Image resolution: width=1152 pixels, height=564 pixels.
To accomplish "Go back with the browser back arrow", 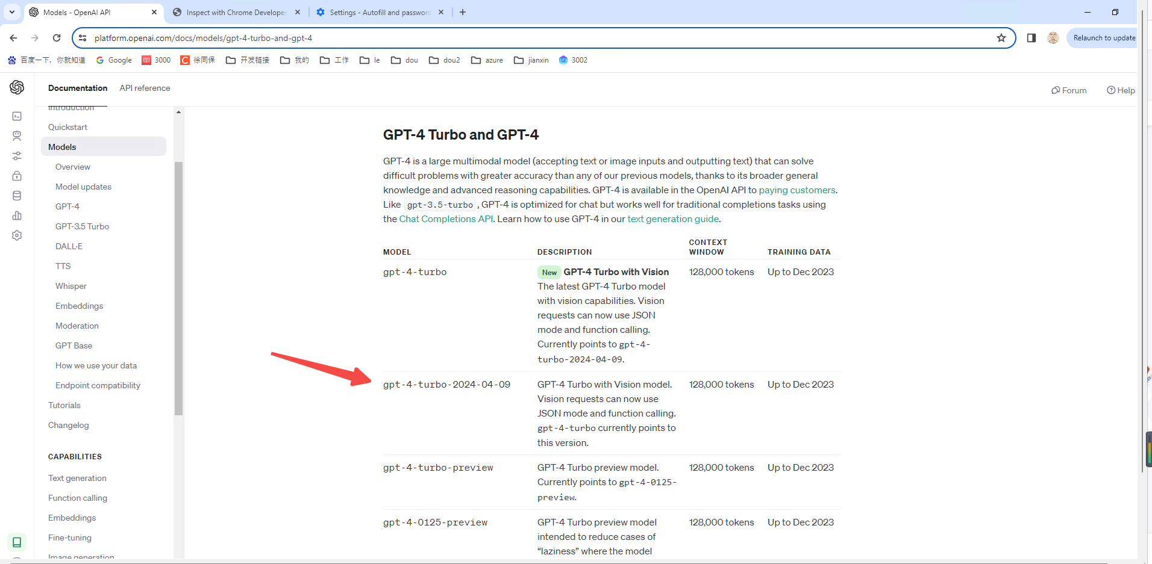I will [x=13, y=38].
